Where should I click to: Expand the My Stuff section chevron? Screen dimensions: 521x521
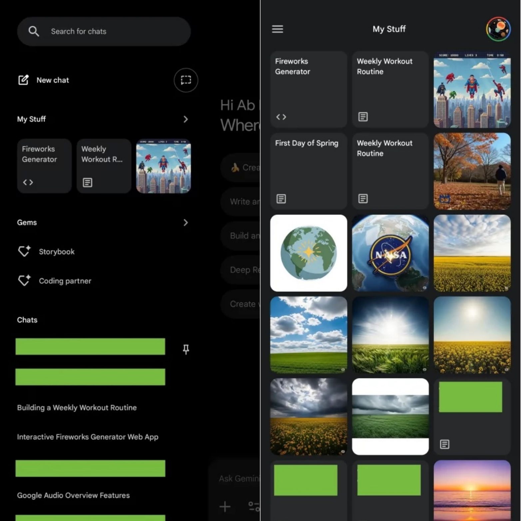[x=186, y=119]
